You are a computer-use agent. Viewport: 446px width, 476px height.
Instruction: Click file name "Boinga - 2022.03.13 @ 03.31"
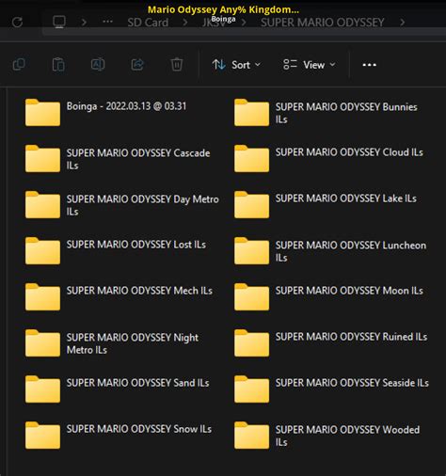click(x=126, y=106)
